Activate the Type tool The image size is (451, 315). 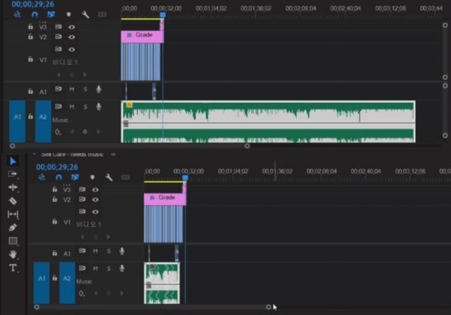[x=13, y=268]
